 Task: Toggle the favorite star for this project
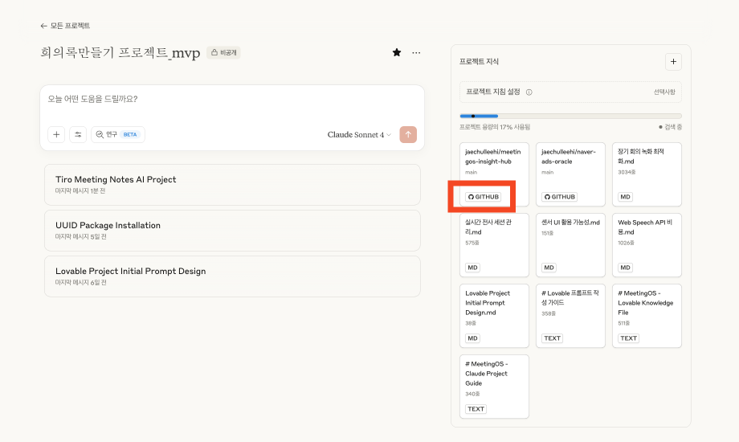[x=397, y=52]
